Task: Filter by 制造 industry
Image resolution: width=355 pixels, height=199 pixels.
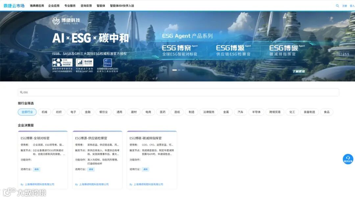Action: click(x=192, y=112)
